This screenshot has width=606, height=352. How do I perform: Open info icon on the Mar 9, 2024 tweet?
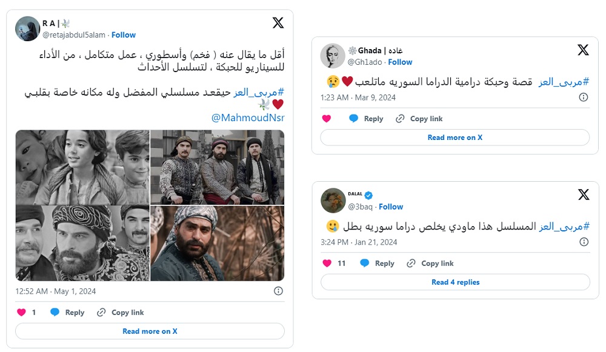tap(583, 98)
